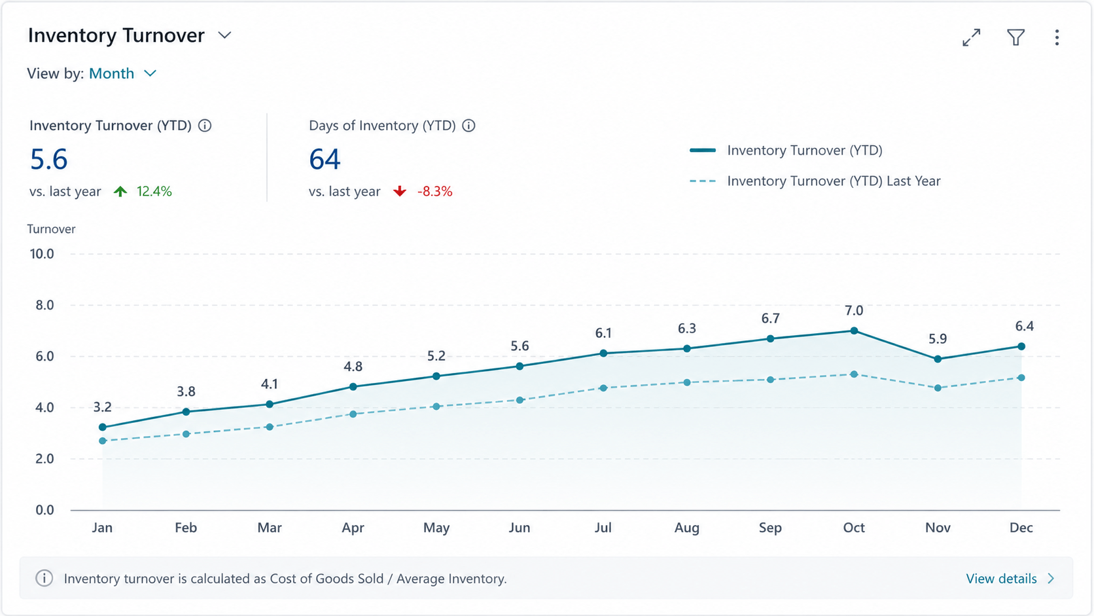
Task: Click info icon beside Inventory Turnover (YTD)
Action: (205, 126)
